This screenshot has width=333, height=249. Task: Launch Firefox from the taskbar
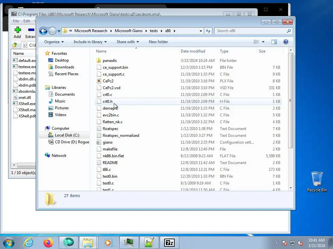pos(48,243)
